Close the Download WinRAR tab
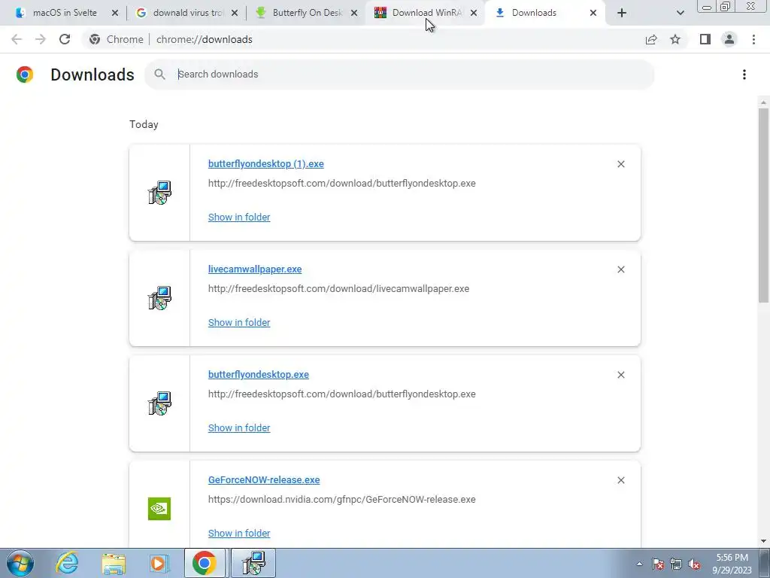The height and width of the screenshot is (578, 770). 474,13
